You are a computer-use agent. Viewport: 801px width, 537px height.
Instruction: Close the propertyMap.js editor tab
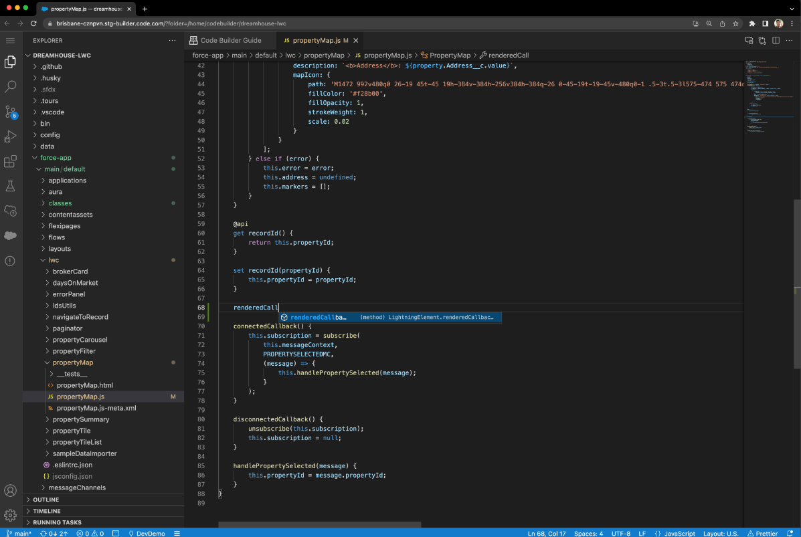(x=356, y=40)
